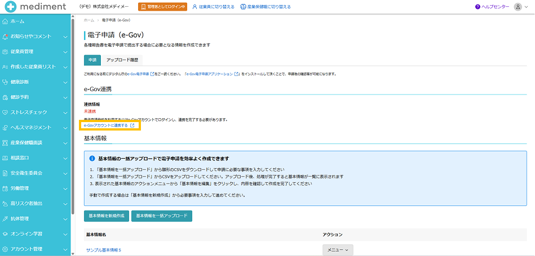Select the 申請 tab
This screenshot has width=535, height=256.
pos(92,60)
